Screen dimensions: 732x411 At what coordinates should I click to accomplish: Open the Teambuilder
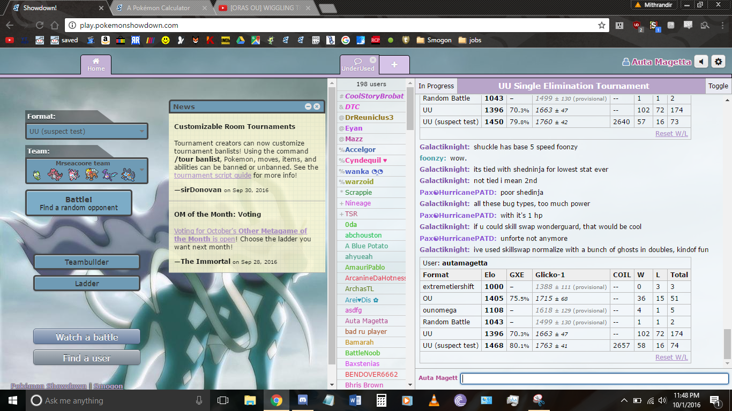[x=87, y=262]
